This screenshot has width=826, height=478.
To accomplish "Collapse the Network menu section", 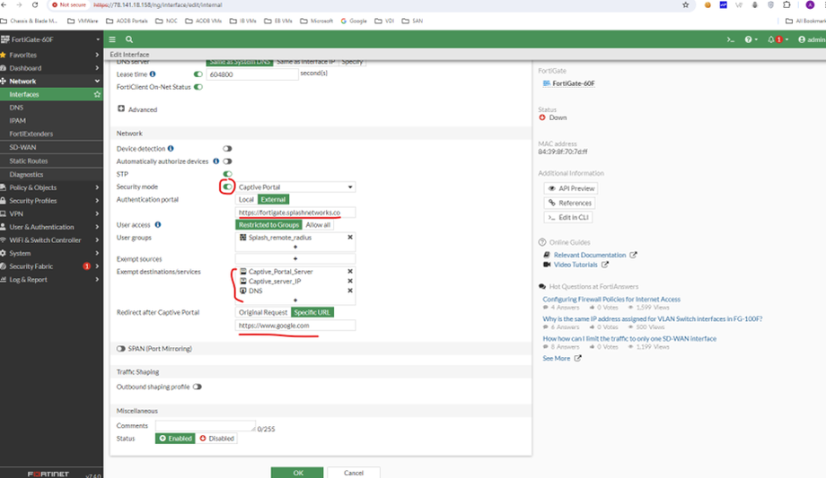I will click(51, 81).
